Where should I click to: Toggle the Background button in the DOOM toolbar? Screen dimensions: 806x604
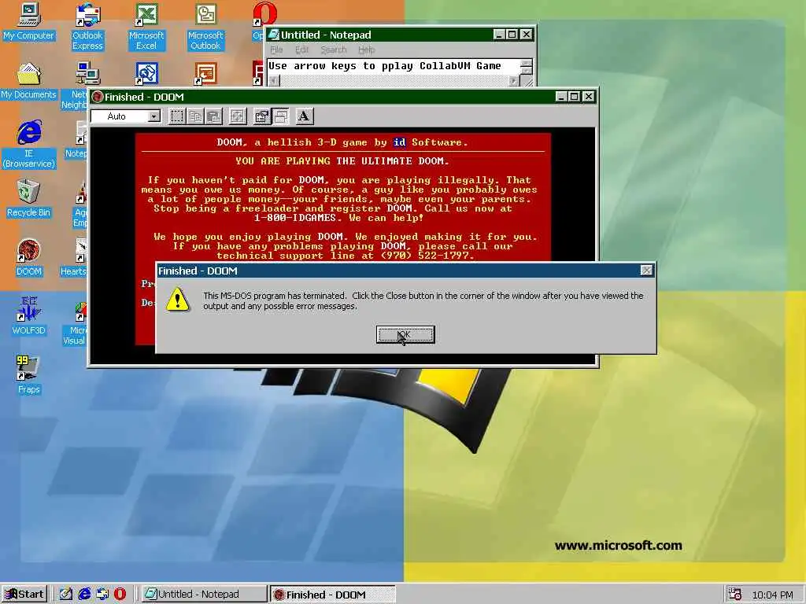pos(280,116)
